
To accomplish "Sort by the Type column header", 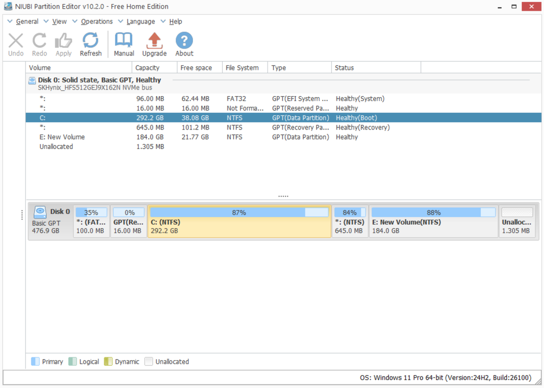I will click(x=300, y=68).
